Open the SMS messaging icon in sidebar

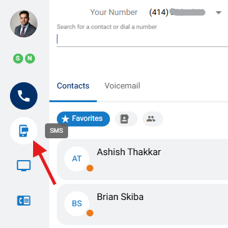pyautogui.click(x=24, y=131)
